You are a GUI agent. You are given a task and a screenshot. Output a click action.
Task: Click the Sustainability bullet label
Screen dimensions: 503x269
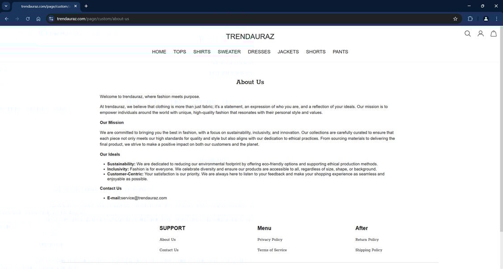tap(121, 164)
